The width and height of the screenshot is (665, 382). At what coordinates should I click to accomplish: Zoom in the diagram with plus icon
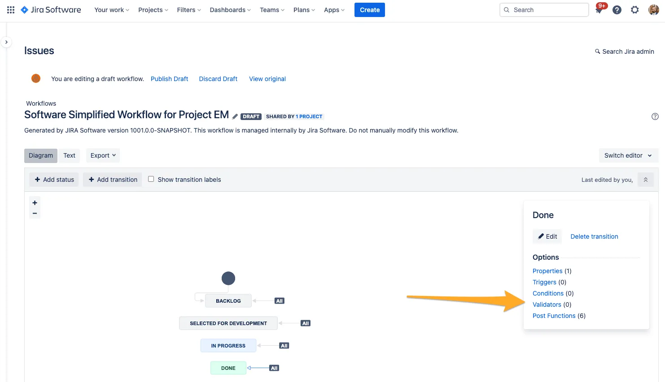click(35, 203)
